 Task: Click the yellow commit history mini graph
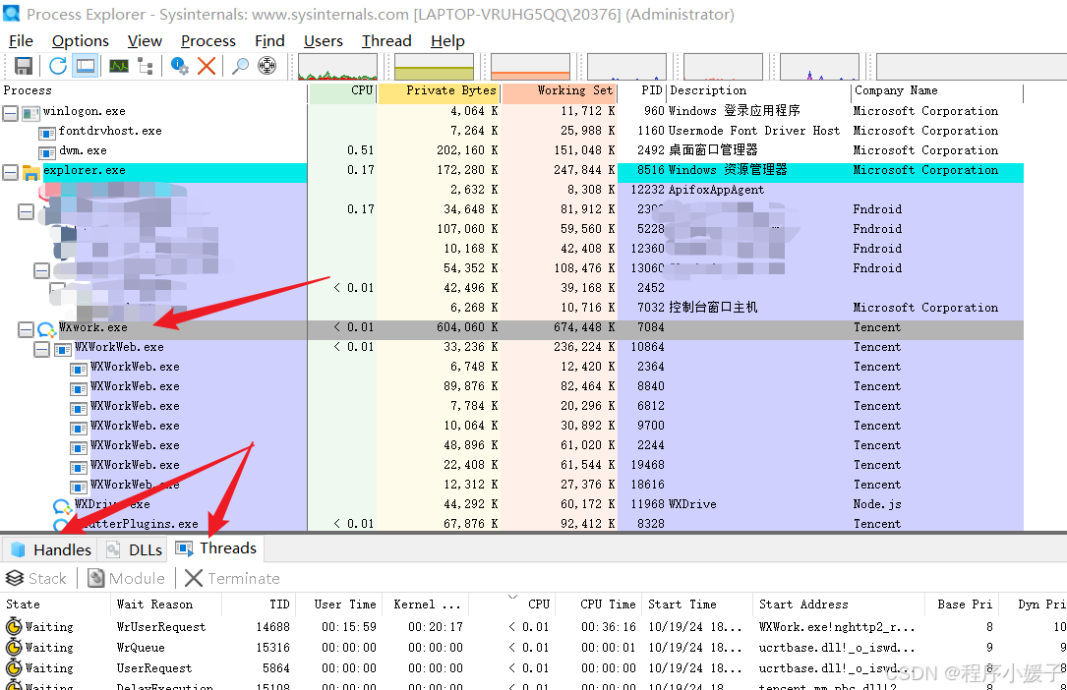tap(434, 67)
